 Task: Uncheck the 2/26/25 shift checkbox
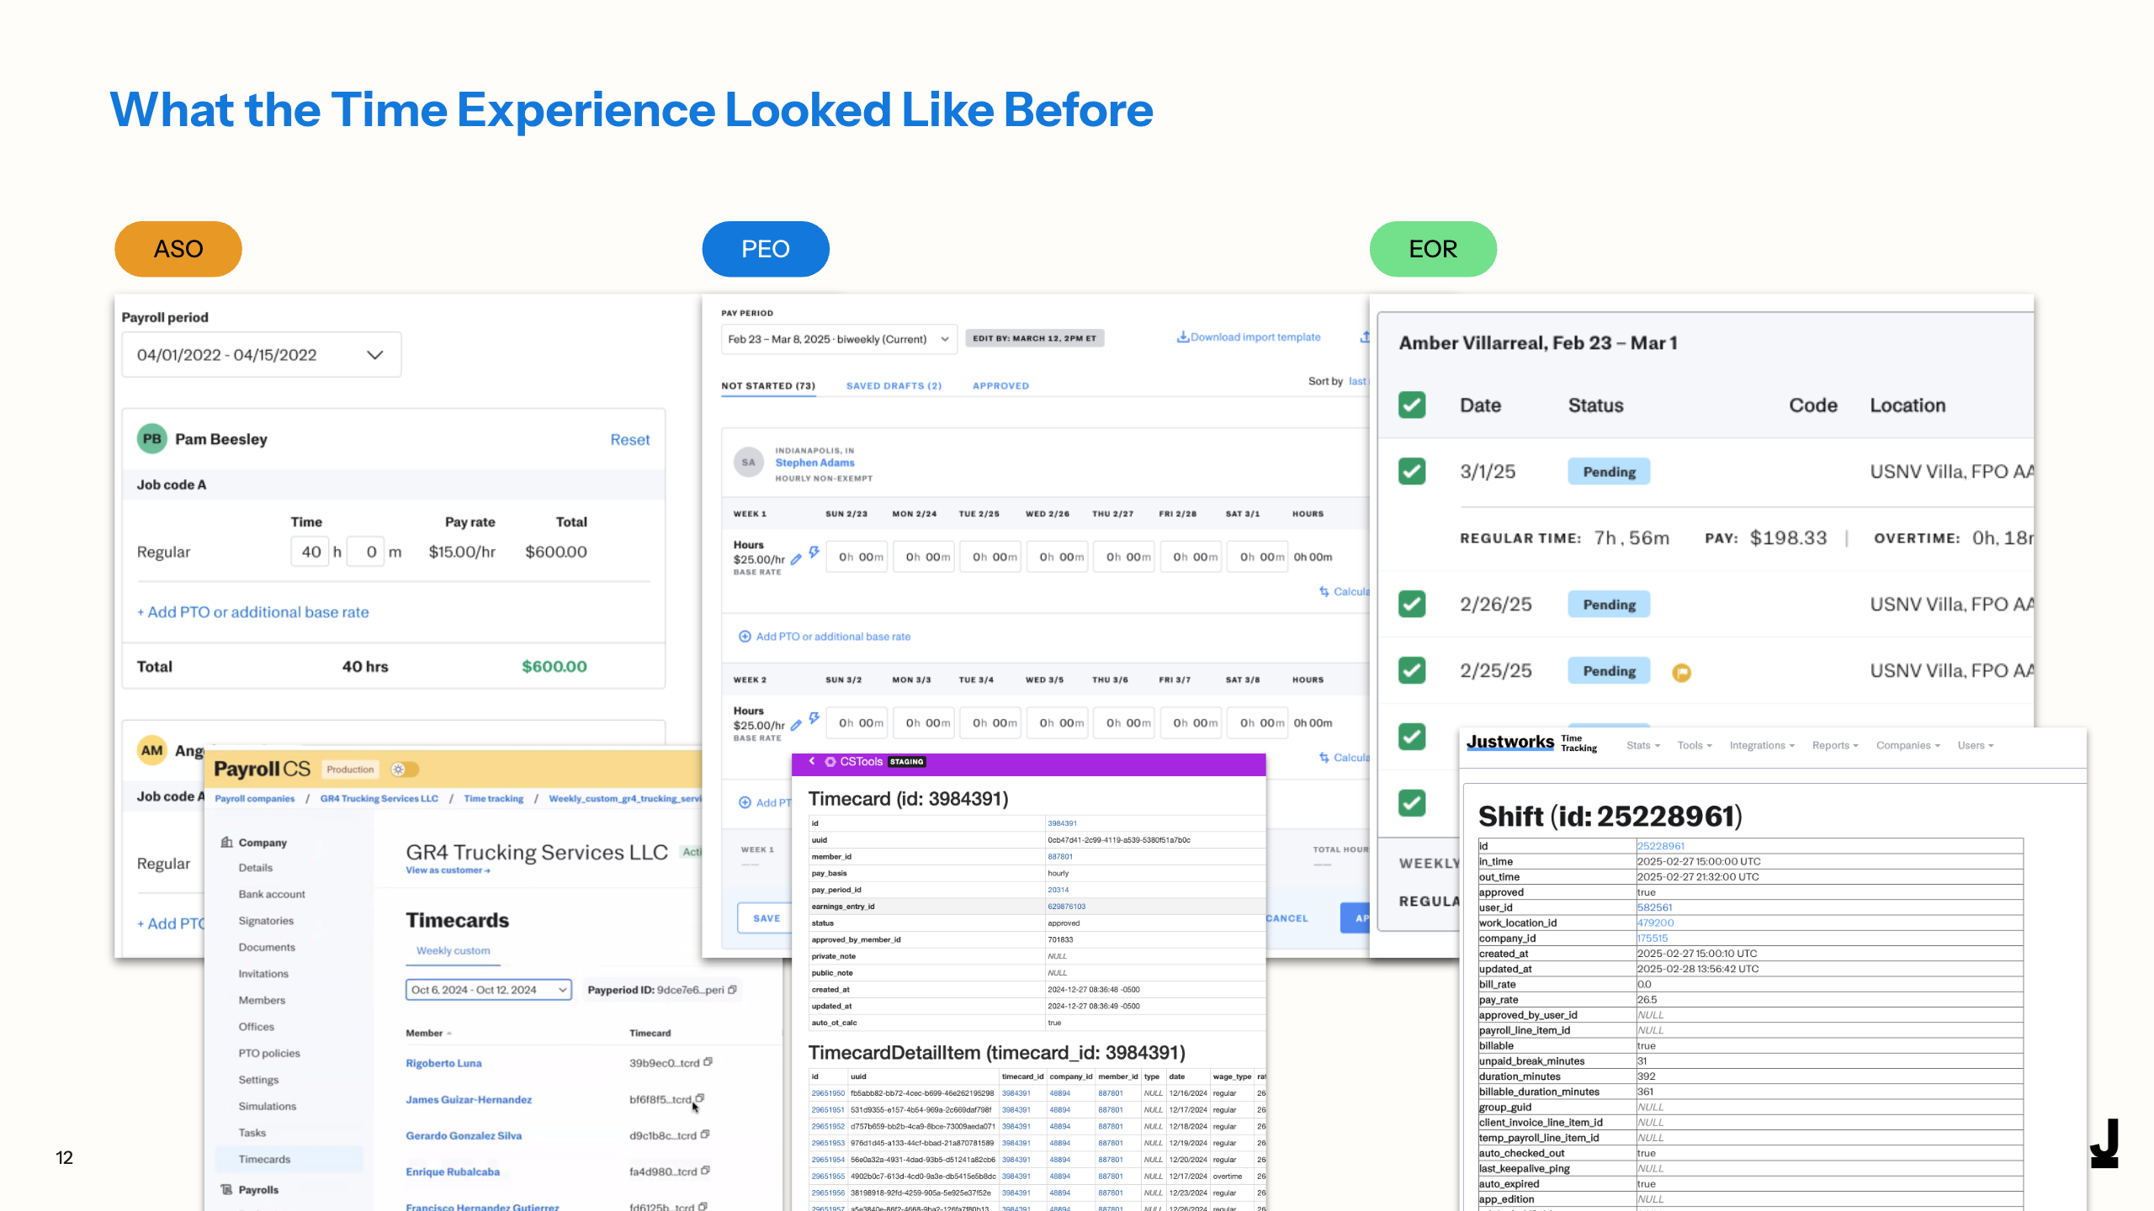click(1412, 604)
